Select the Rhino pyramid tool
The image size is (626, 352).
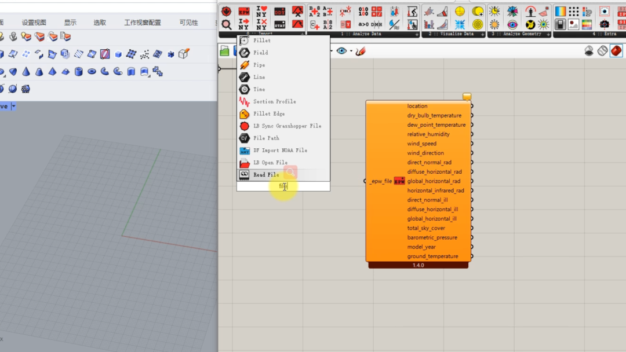52,71
